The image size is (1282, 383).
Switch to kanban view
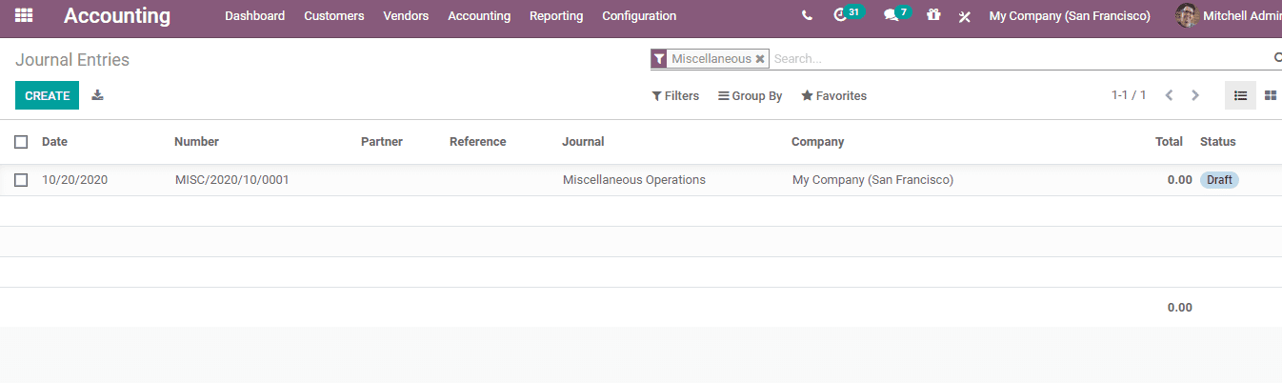tap(1270, 95)
